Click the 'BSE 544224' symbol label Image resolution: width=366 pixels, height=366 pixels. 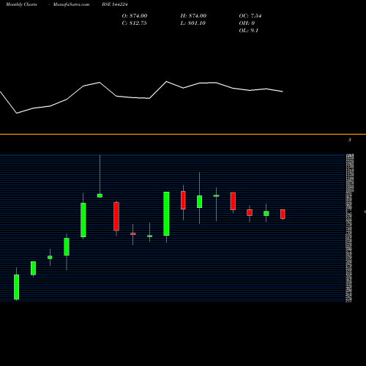point(115,4)
